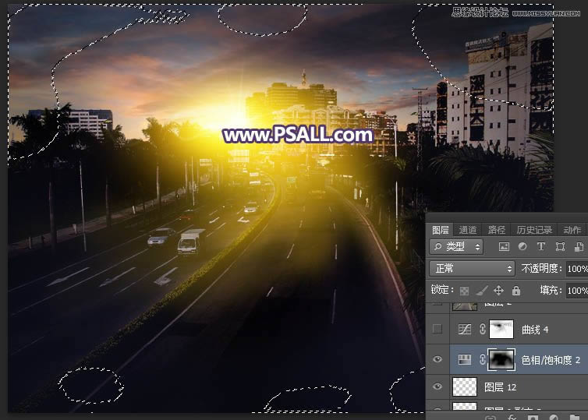
Task: Click the shape layer filter icon
Action: coord(559,247)
